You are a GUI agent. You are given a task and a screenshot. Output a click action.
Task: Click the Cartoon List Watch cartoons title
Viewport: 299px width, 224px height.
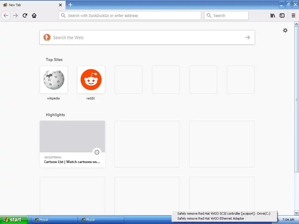coord(72,162)
